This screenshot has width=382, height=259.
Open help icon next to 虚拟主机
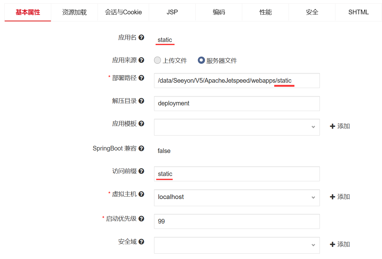[141, 194]
